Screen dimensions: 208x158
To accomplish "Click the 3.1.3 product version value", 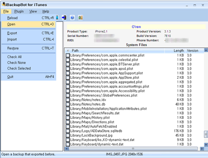I will click(168, 31).
